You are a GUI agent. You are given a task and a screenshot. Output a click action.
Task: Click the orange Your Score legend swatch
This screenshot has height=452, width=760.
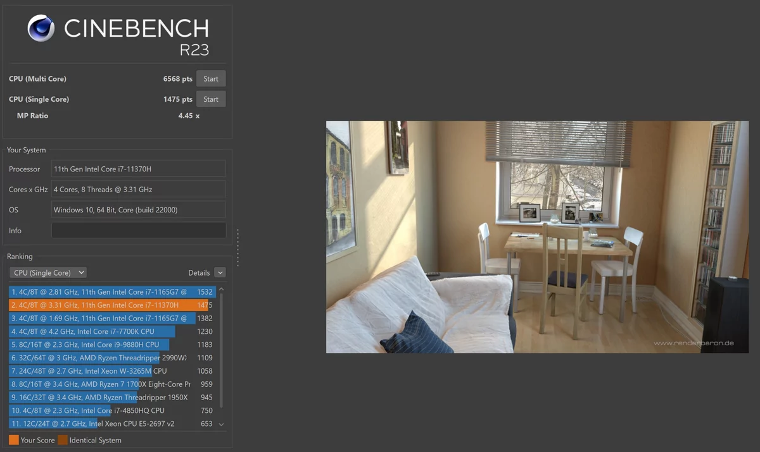tap(14, 440)
